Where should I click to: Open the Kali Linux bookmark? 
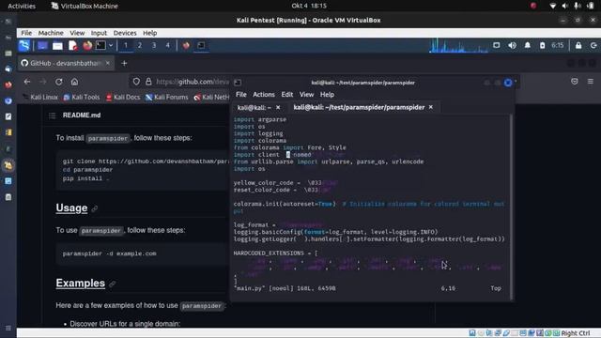coord(40,98)
